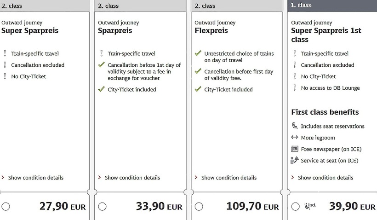Click the More legroom arrows icon
The height and width of the screenshot is (220, 377).
pos(295,138)
